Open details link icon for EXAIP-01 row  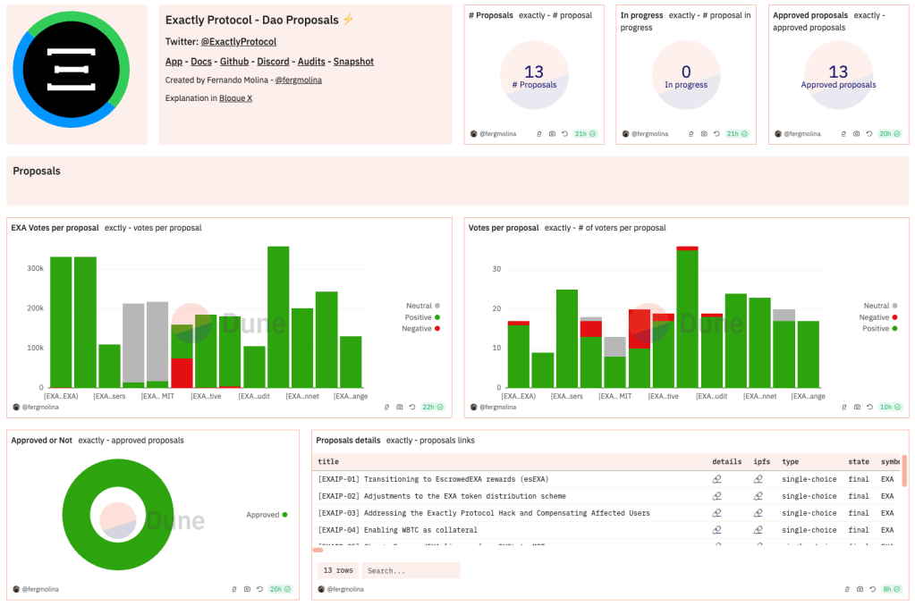pos(716,479)
